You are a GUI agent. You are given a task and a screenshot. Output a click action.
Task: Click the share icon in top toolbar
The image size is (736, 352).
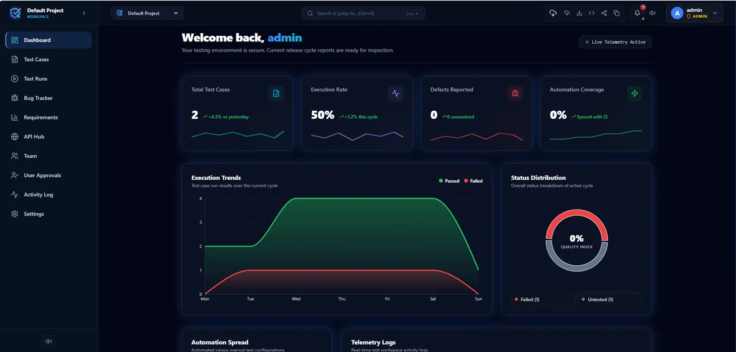pyautogui.click(x=604, y=13)
